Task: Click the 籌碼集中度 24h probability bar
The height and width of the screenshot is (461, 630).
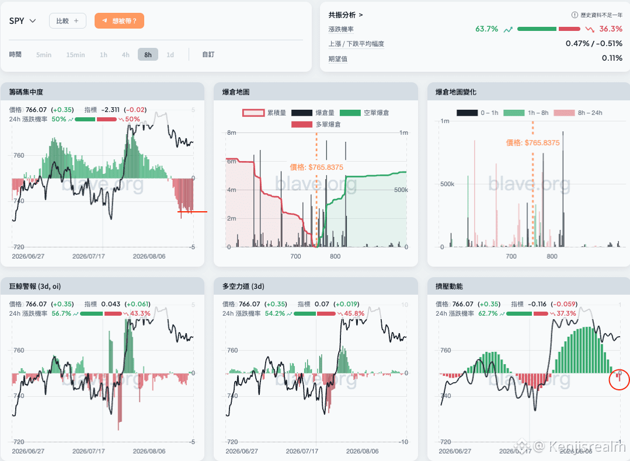Action: click(x=96, y=119)
